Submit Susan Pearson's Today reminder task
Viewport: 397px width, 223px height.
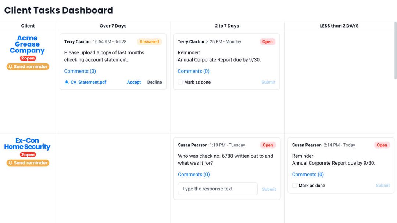click(383, 185)
